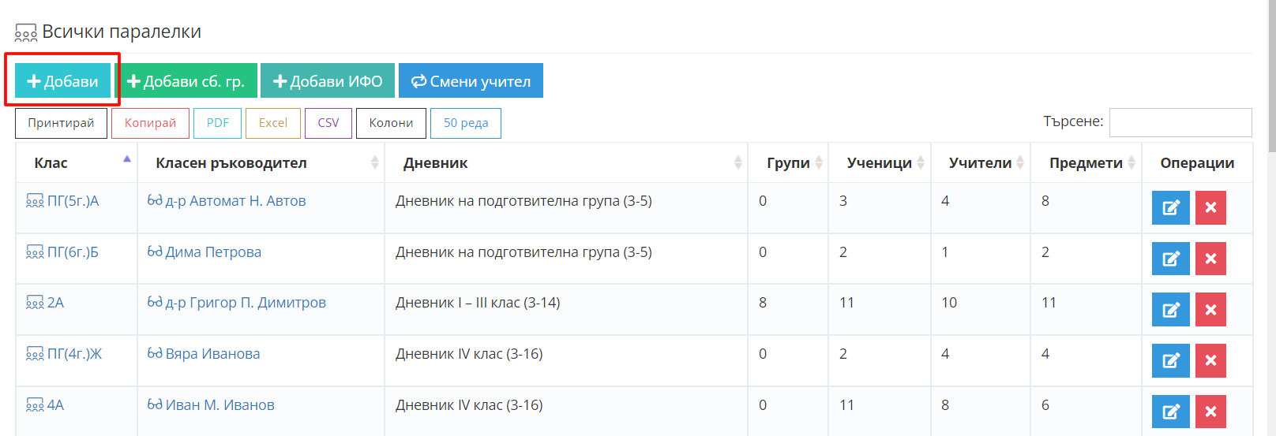Click the edit icon for class 4А
This screenshot has width=1276, height=436.
click(1170, 412)
